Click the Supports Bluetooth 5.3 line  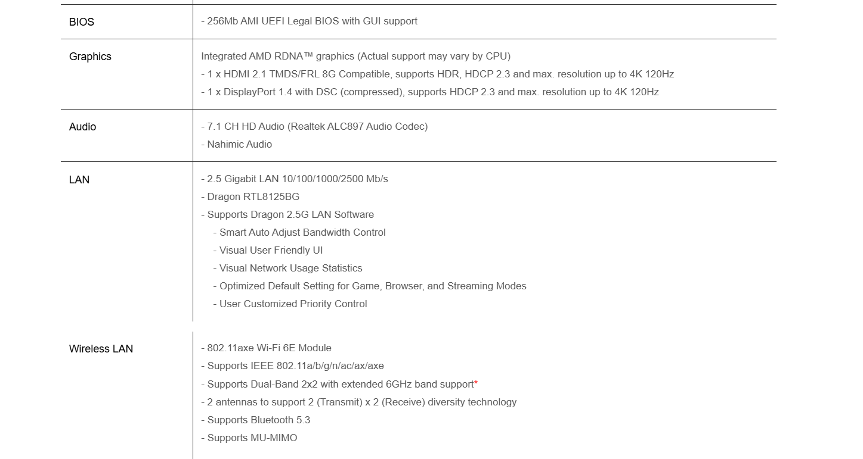click(x=255, y=420)
